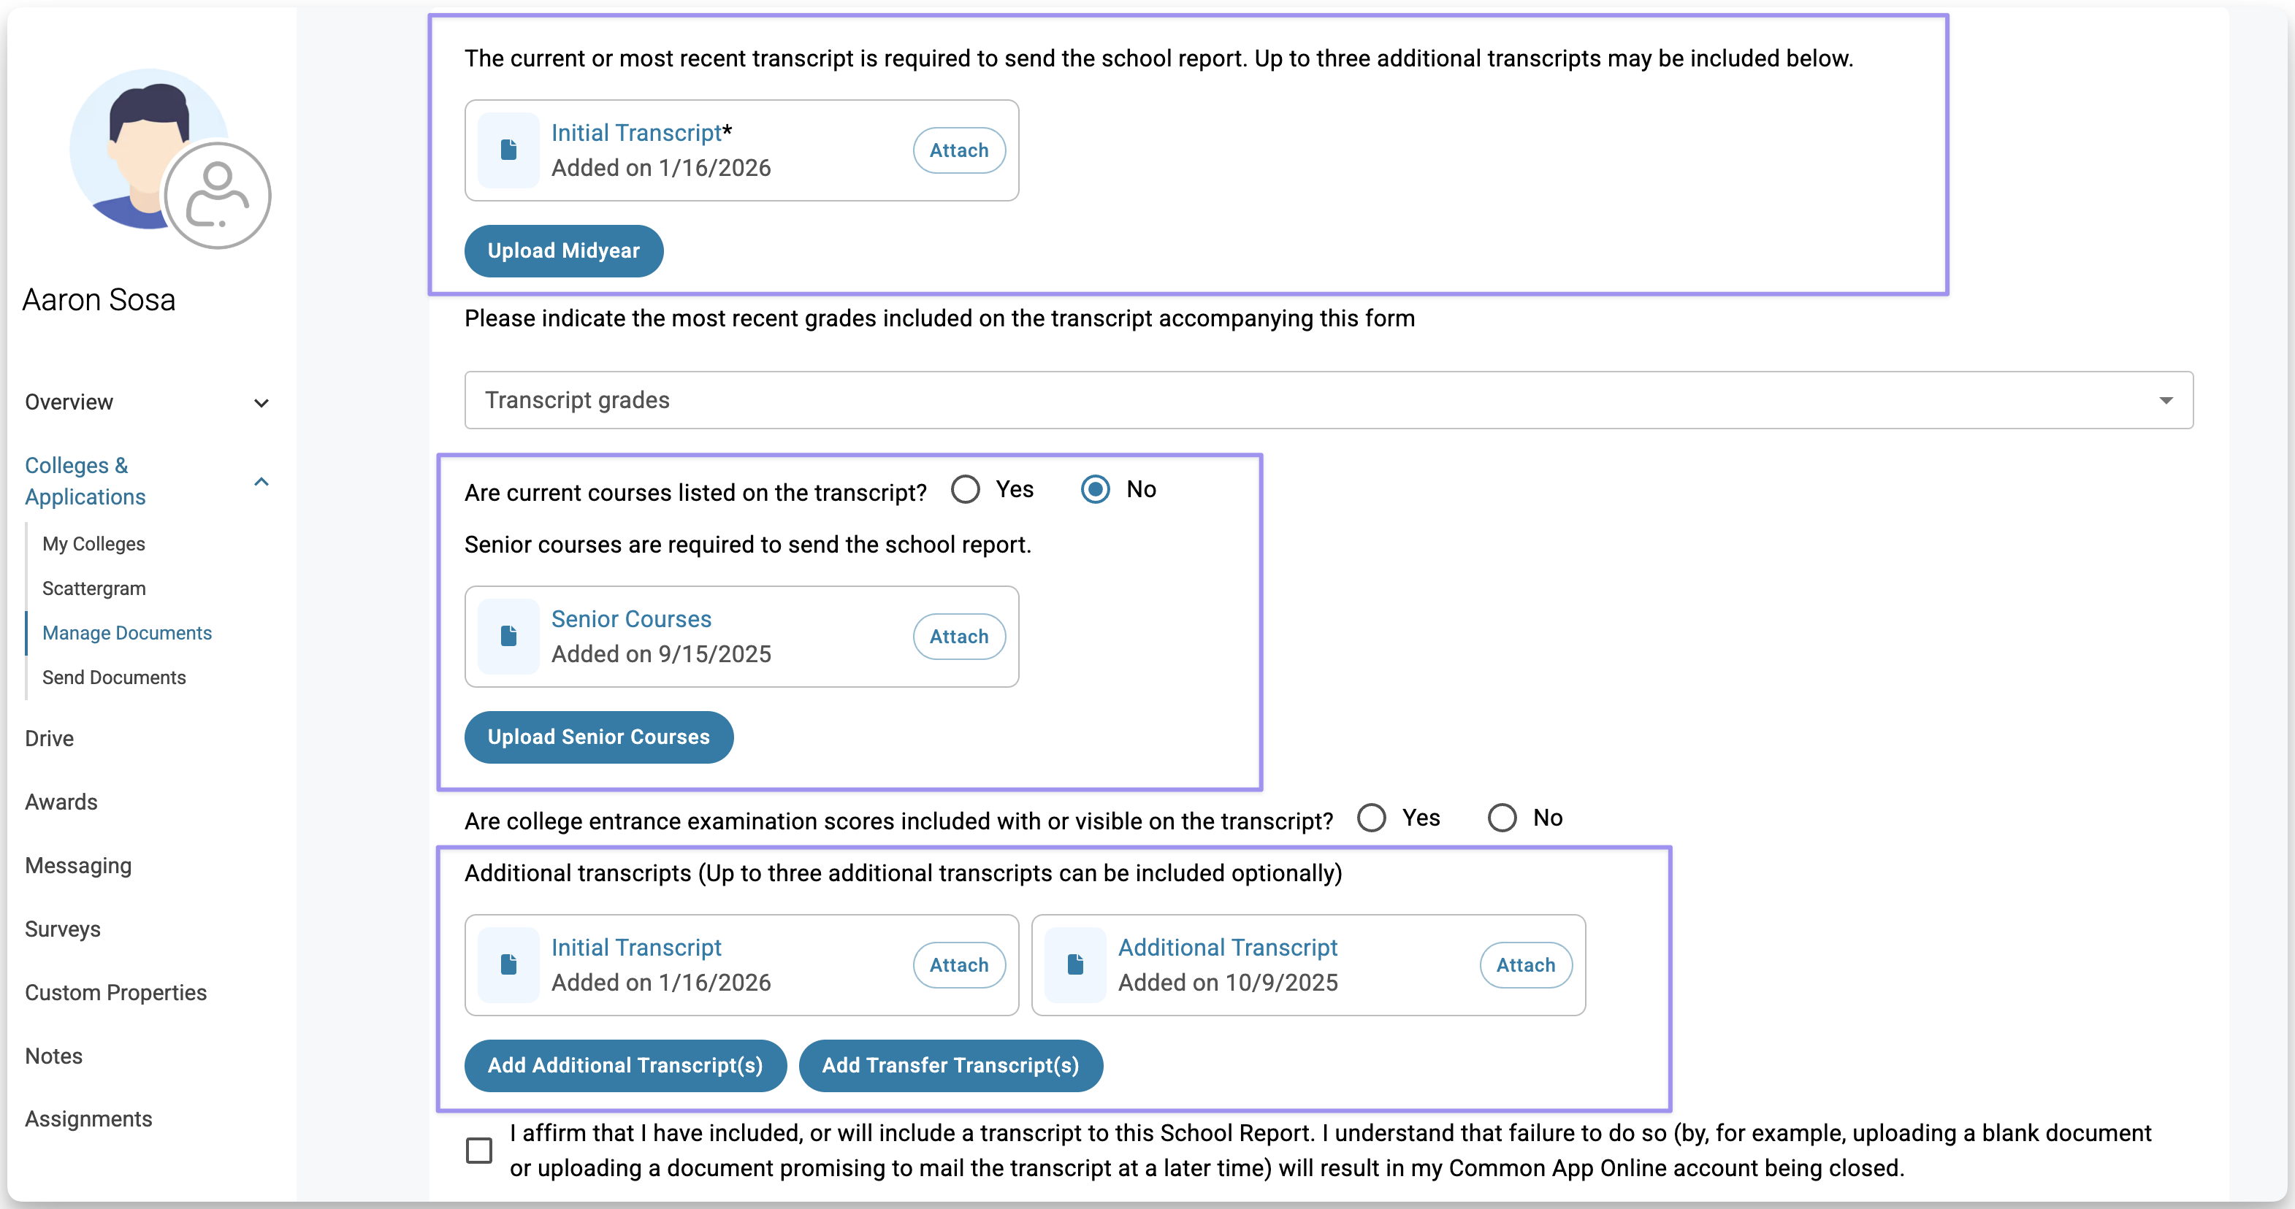Viewport: 2295px width, 1209px height.
Task: Open Send Documents in the sidebar
Action: point(114,678)
